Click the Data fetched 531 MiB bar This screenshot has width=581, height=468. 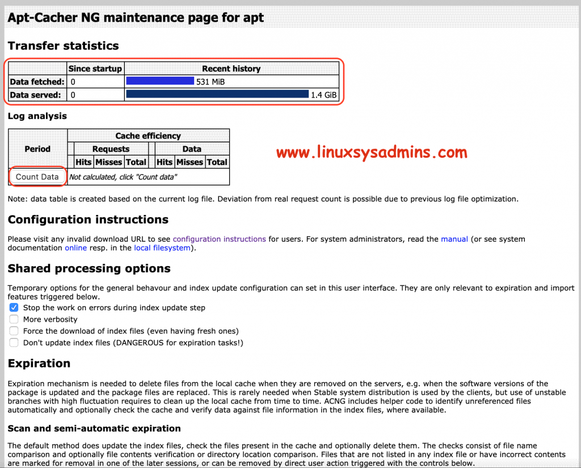pos(160,82)
